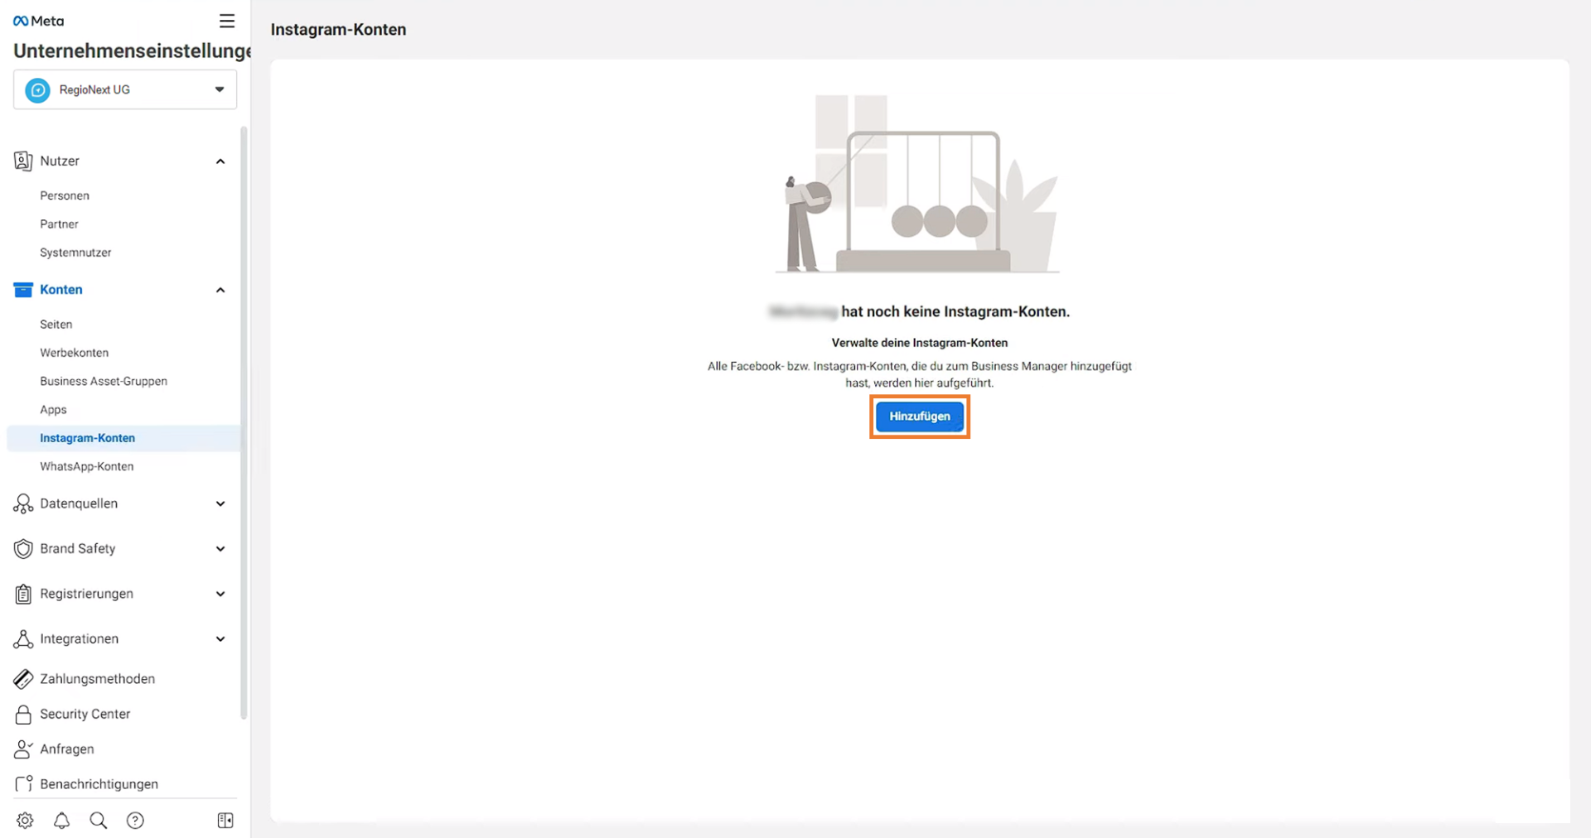Image resolution: width=1591 pixels, height=838 pixels.
Task: Open Seiten under Konten
Action: [56, 325]
